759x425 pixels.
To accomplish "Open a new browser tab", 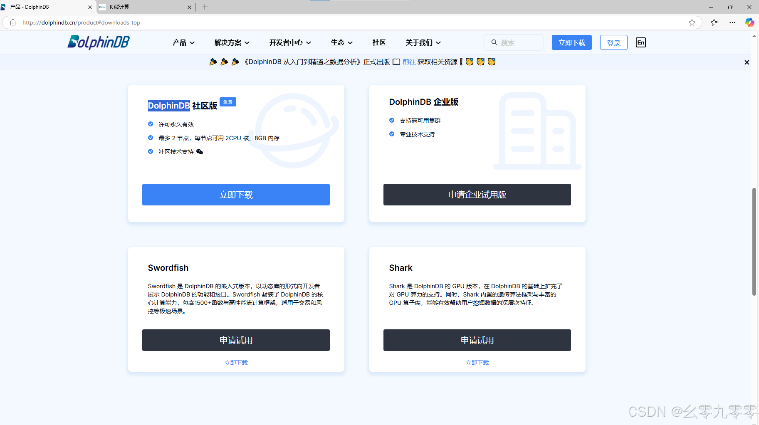I will pos(205,7).
